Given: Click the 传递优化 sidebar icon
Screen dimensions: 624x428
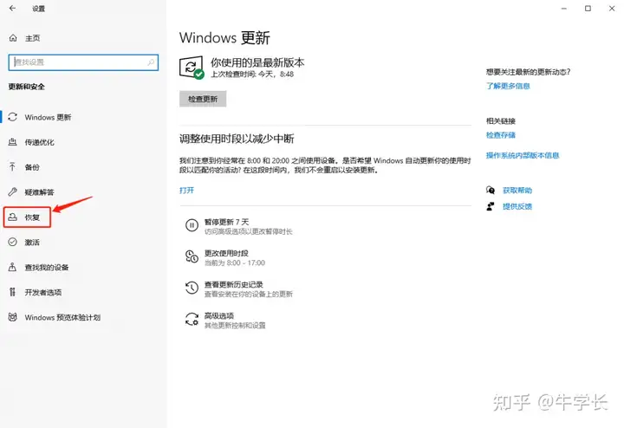Looking at the screenshot, I should click(13, 142).
